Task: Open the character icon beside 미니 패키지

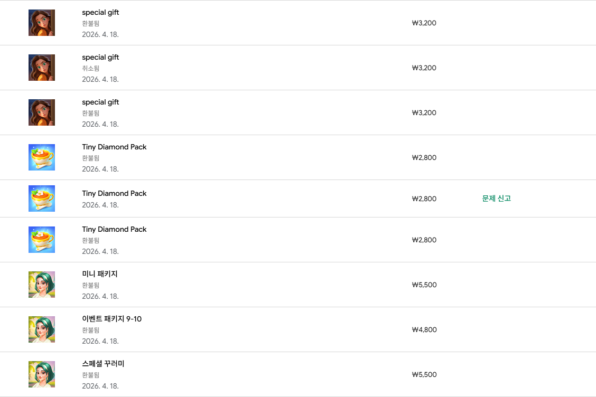Action: [x=42, y=285]
